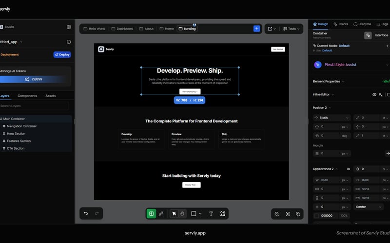Image resolution: width=390 pixels, height=243 pixels.
Task: Click the PiwAI Style Assist icon
Action: (318, 65)
